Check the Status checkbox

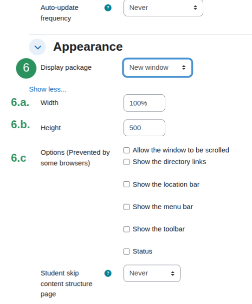tap(127, 251)
